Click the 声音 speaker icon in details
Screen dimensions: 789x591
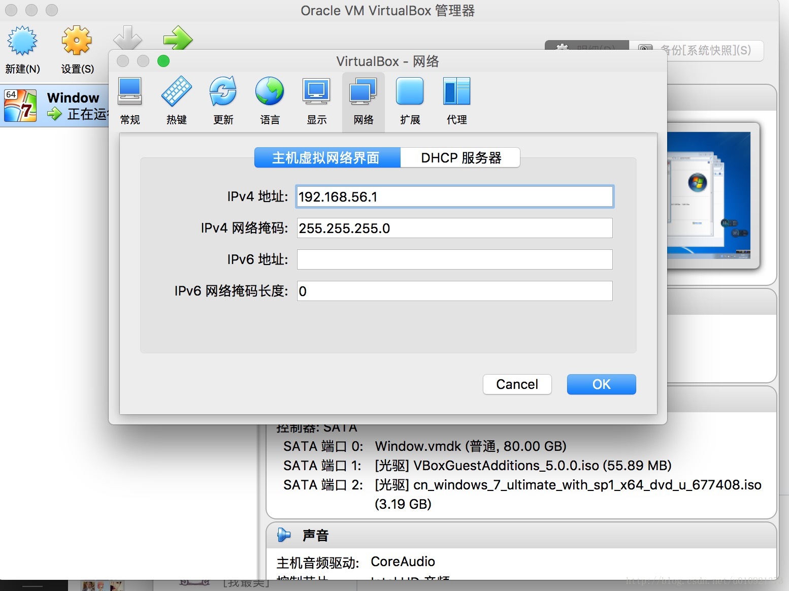coord(284,535)
